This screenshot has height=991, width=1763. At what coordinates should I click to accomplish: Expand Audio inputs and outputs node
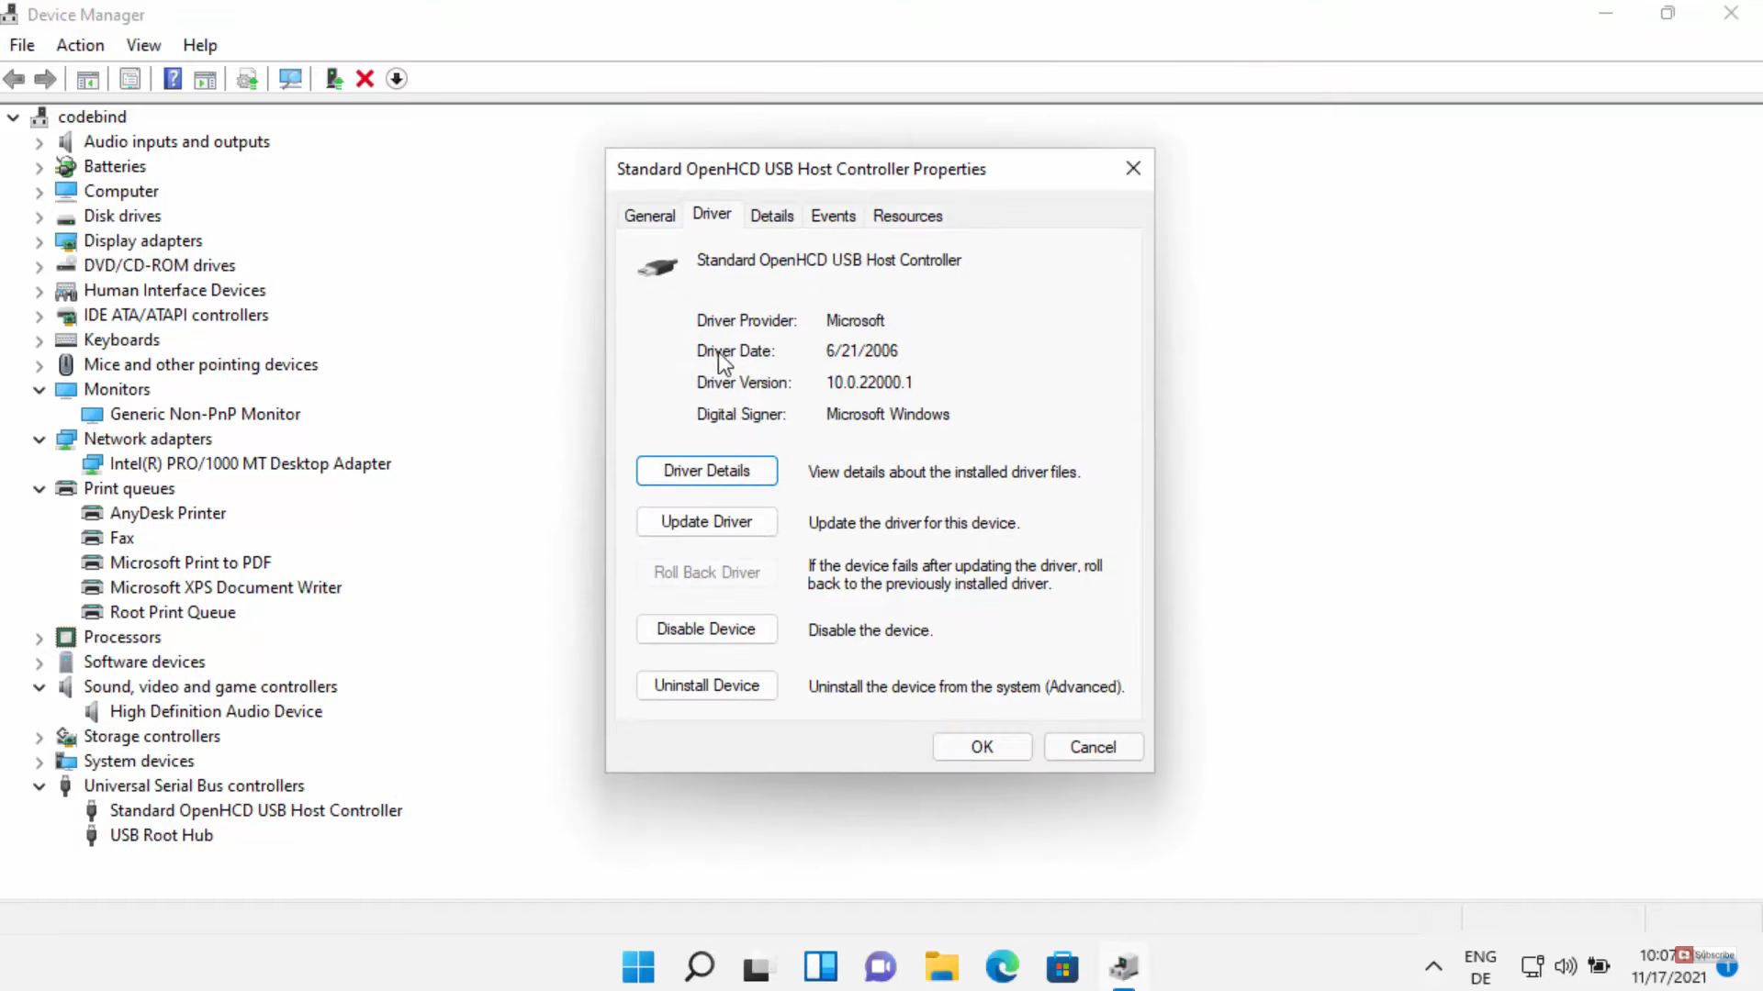(x=39, y=142)
